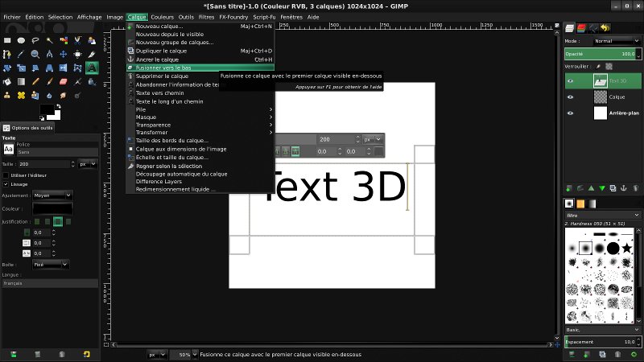This screenshot has width=644, height=362.
Task: Select the Rotate tool
Action: [7, 68]
